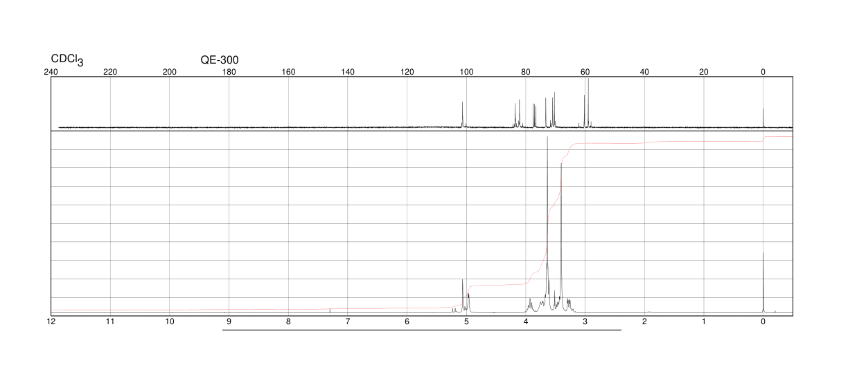Select the 180 tick label on carbon axis

pos(229,72)
